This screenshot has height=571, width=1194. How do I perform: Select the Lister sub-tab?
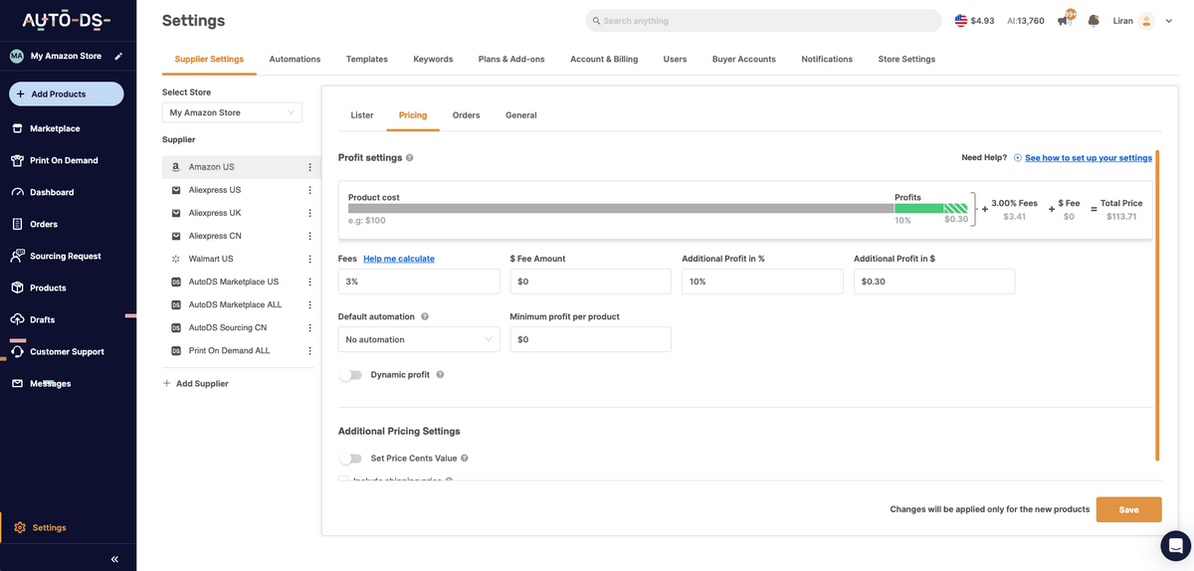pos(362,115)
